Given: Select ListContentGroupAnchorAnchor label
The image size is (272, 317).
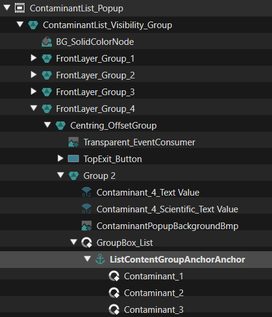Looking at the screenshot, I should coord(178,260).
